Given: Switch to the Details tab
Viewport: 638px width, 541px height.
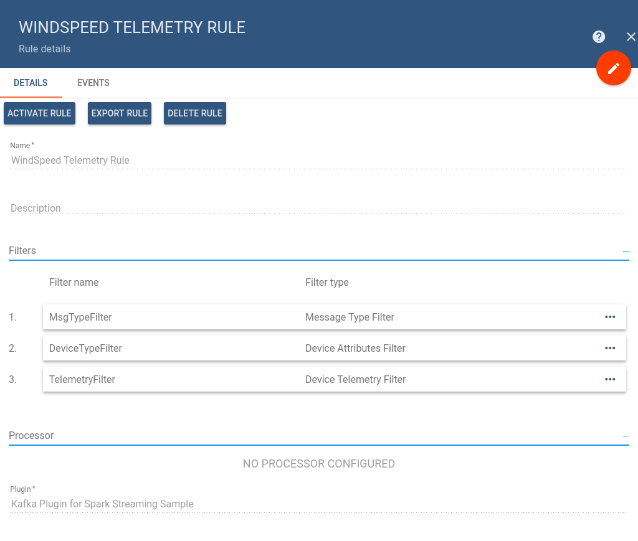Looking at the screenshot, I should click(x=31, y=83).
